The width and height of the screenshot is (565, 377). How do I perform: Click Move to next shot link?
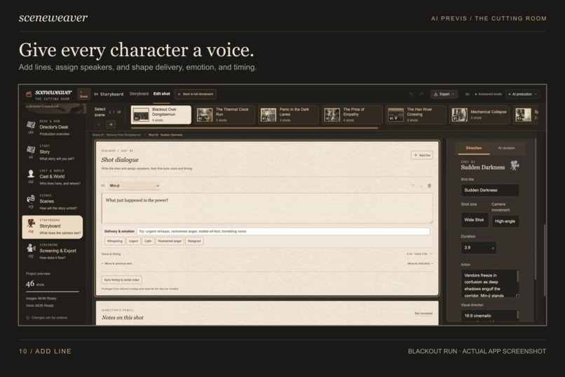point(421,264)
